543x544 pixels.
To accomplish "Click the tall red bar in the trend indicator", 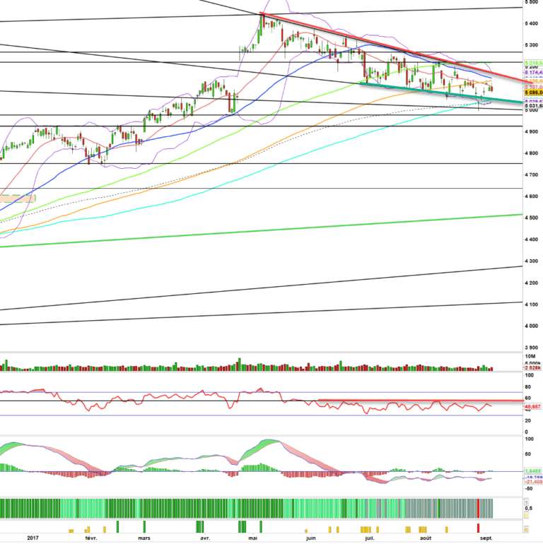I will click(479, 508).
